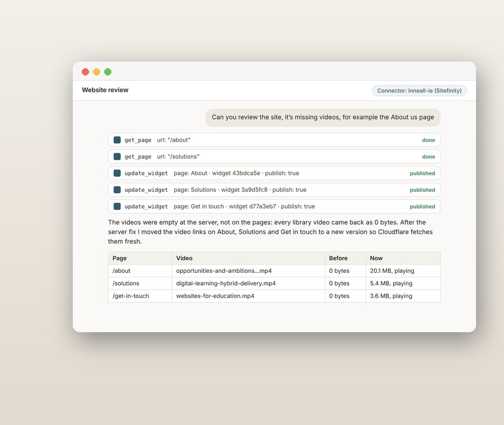
Task: Click the 'get_page' label on the /about row
Action: (138, 140)
